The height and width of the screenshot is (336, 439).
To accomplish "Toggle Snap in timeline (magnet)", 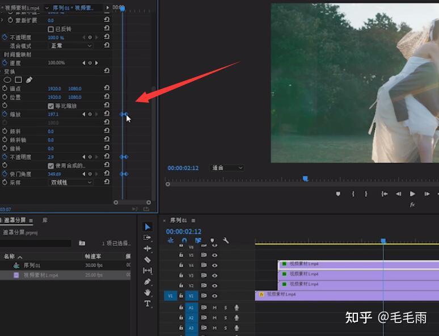I will coord(184,241).
